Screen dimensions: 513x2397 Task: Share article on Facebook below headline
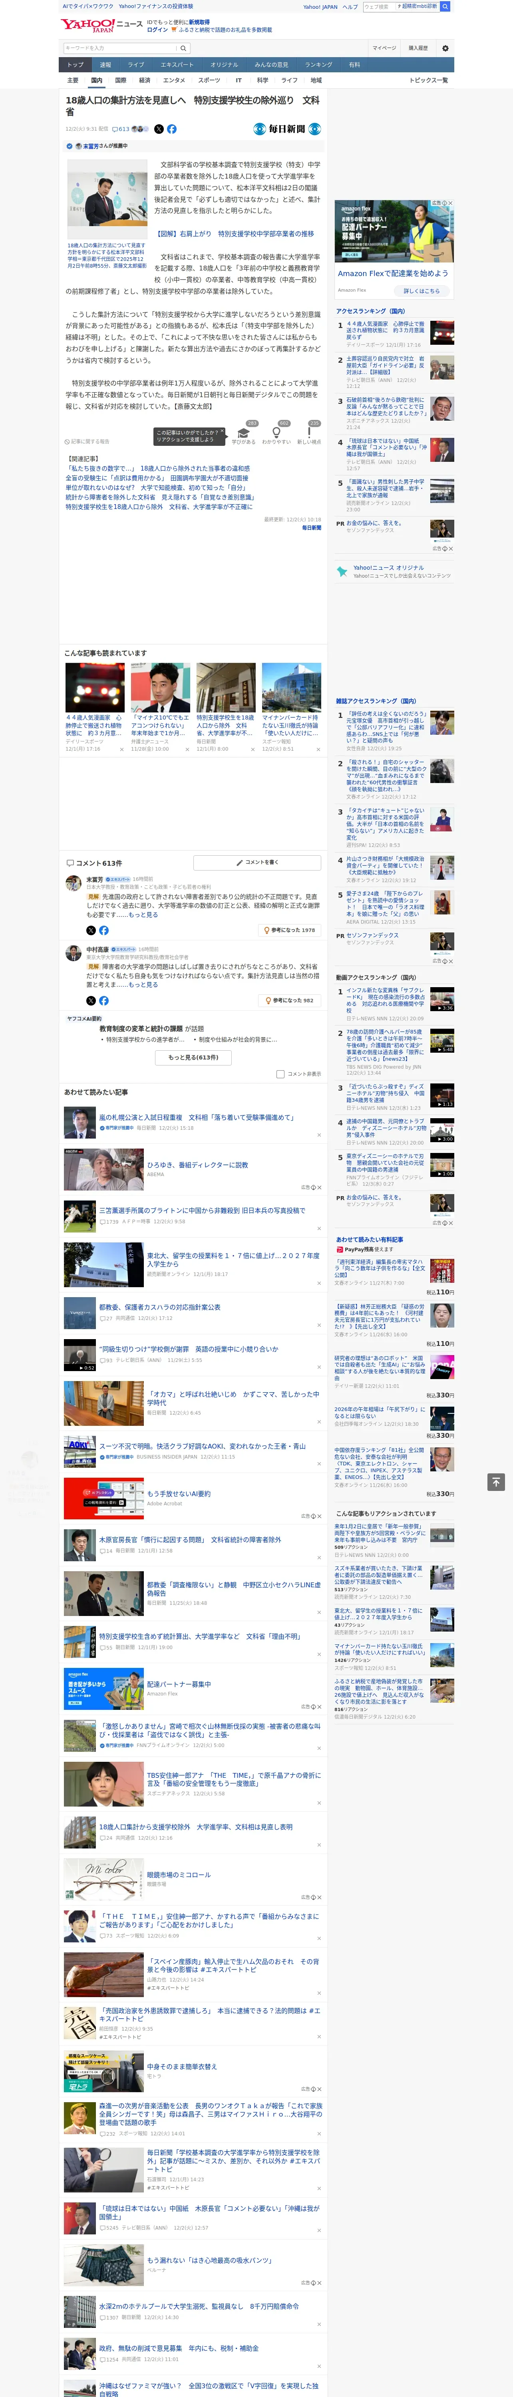click(171, 129)
